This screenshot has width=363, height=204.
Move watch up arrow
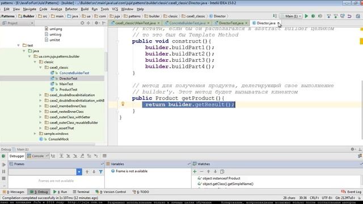coord(208,172)
